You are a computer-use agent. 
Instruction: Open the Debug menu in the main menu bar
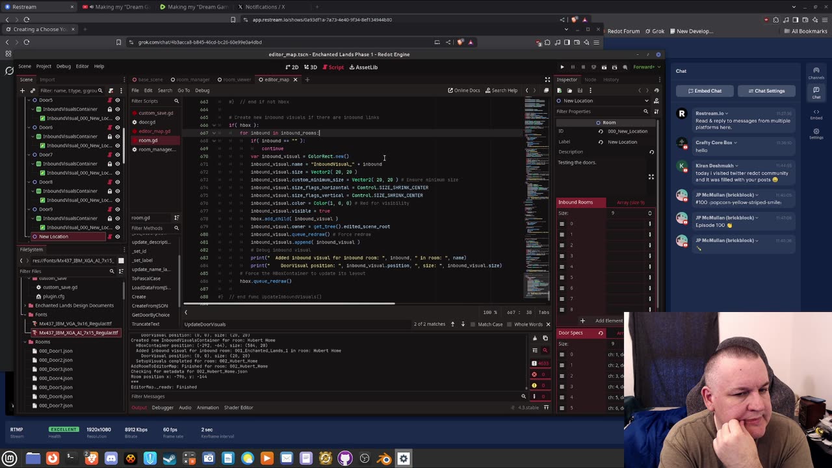click(x=63, y=66)
